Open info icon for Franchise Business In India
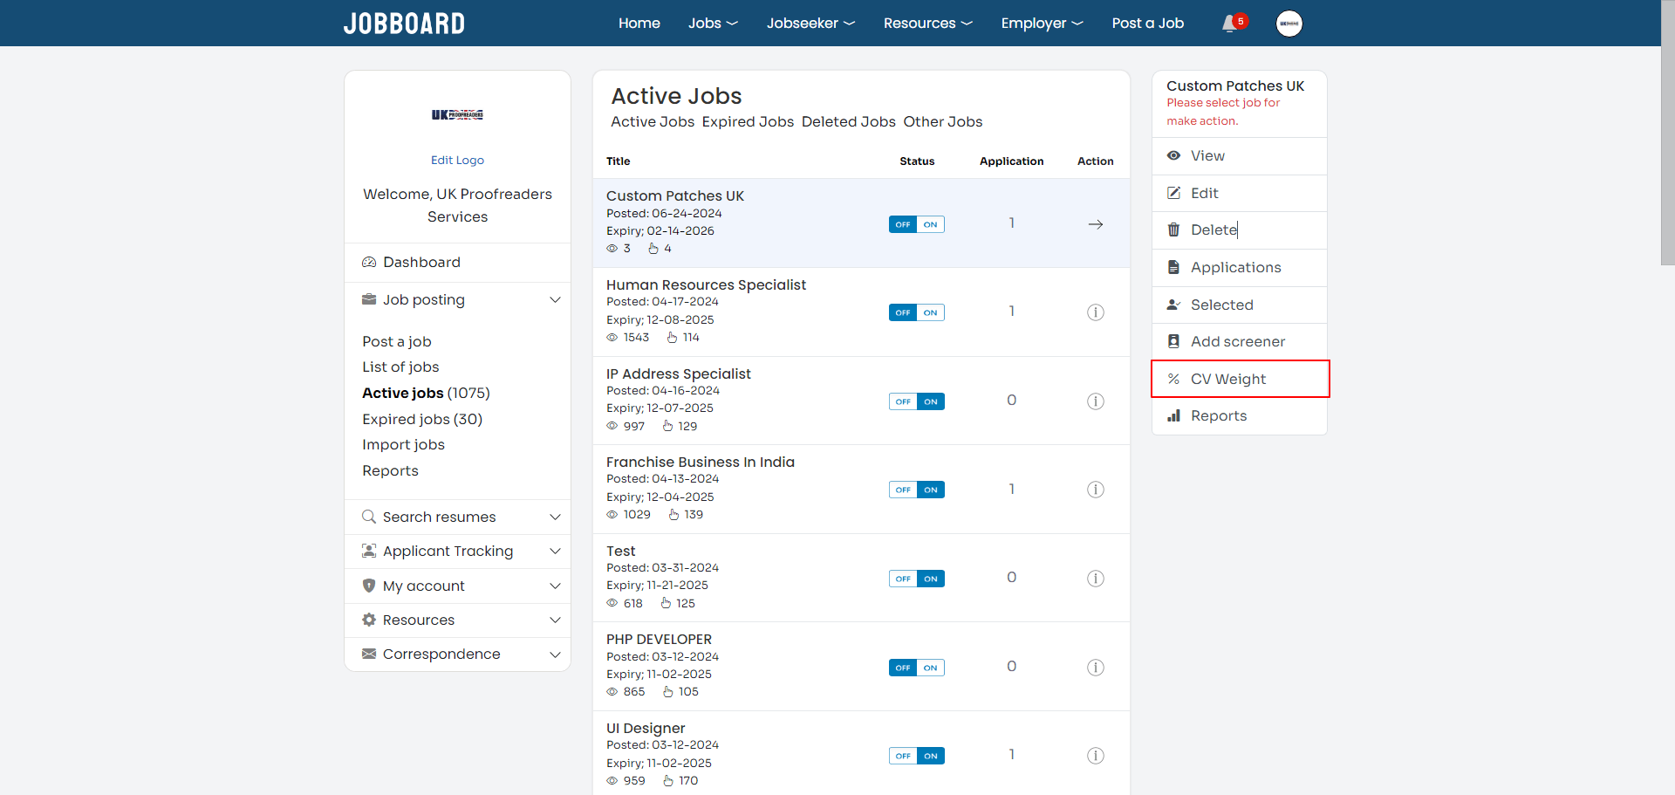The height and width of the screenshot is (795, 1675). (x=1096, y=490)
